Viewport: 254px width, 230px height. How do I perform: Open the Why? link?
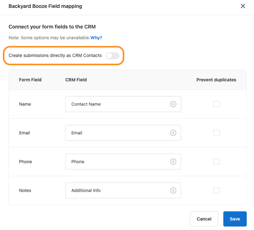click(x=96, y=38)
